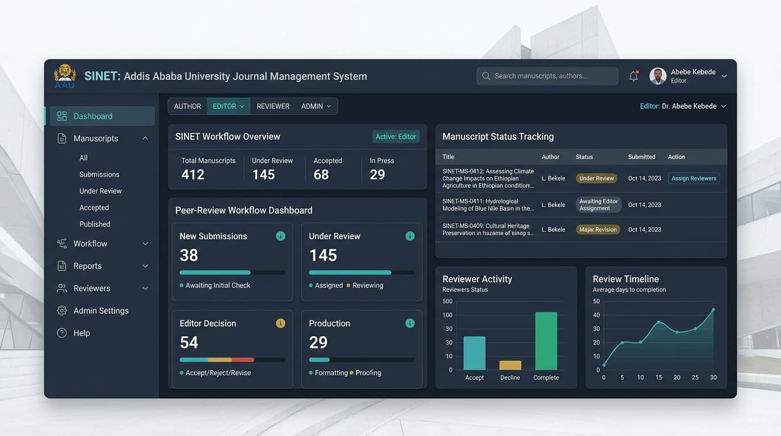
Task: Show info for Under Review card
Action: 410,236
